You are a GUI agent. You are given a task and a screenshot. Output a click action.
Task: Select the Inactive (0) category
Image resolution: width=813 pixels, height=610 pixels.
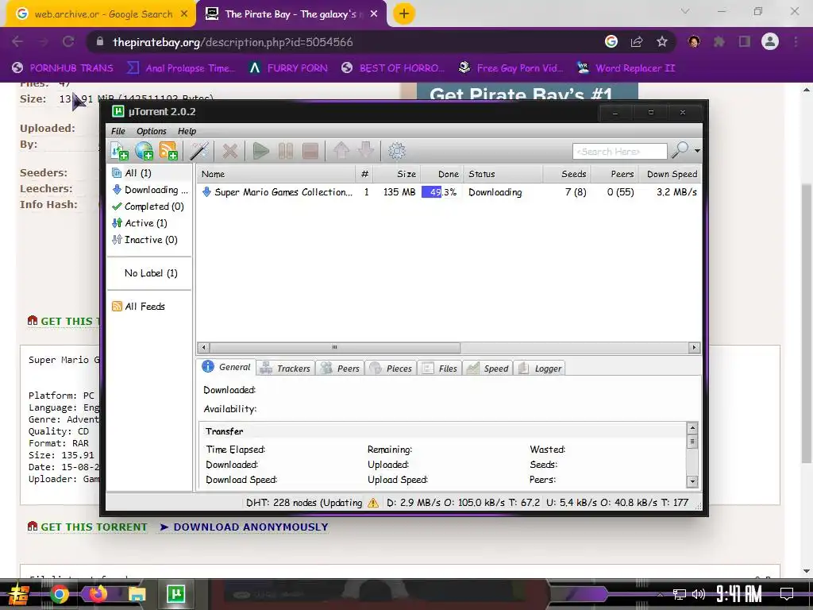click(x=144, y=240)
